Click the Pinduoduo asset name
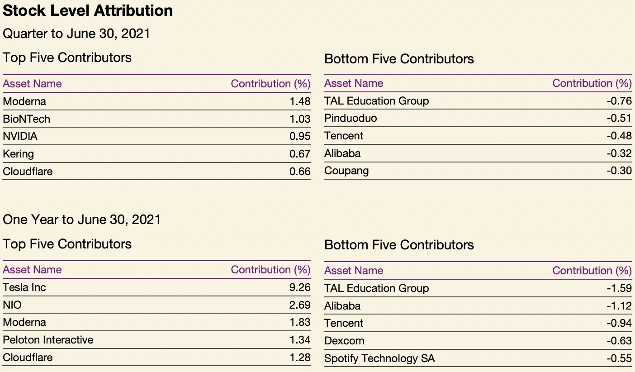 point(351,119)
